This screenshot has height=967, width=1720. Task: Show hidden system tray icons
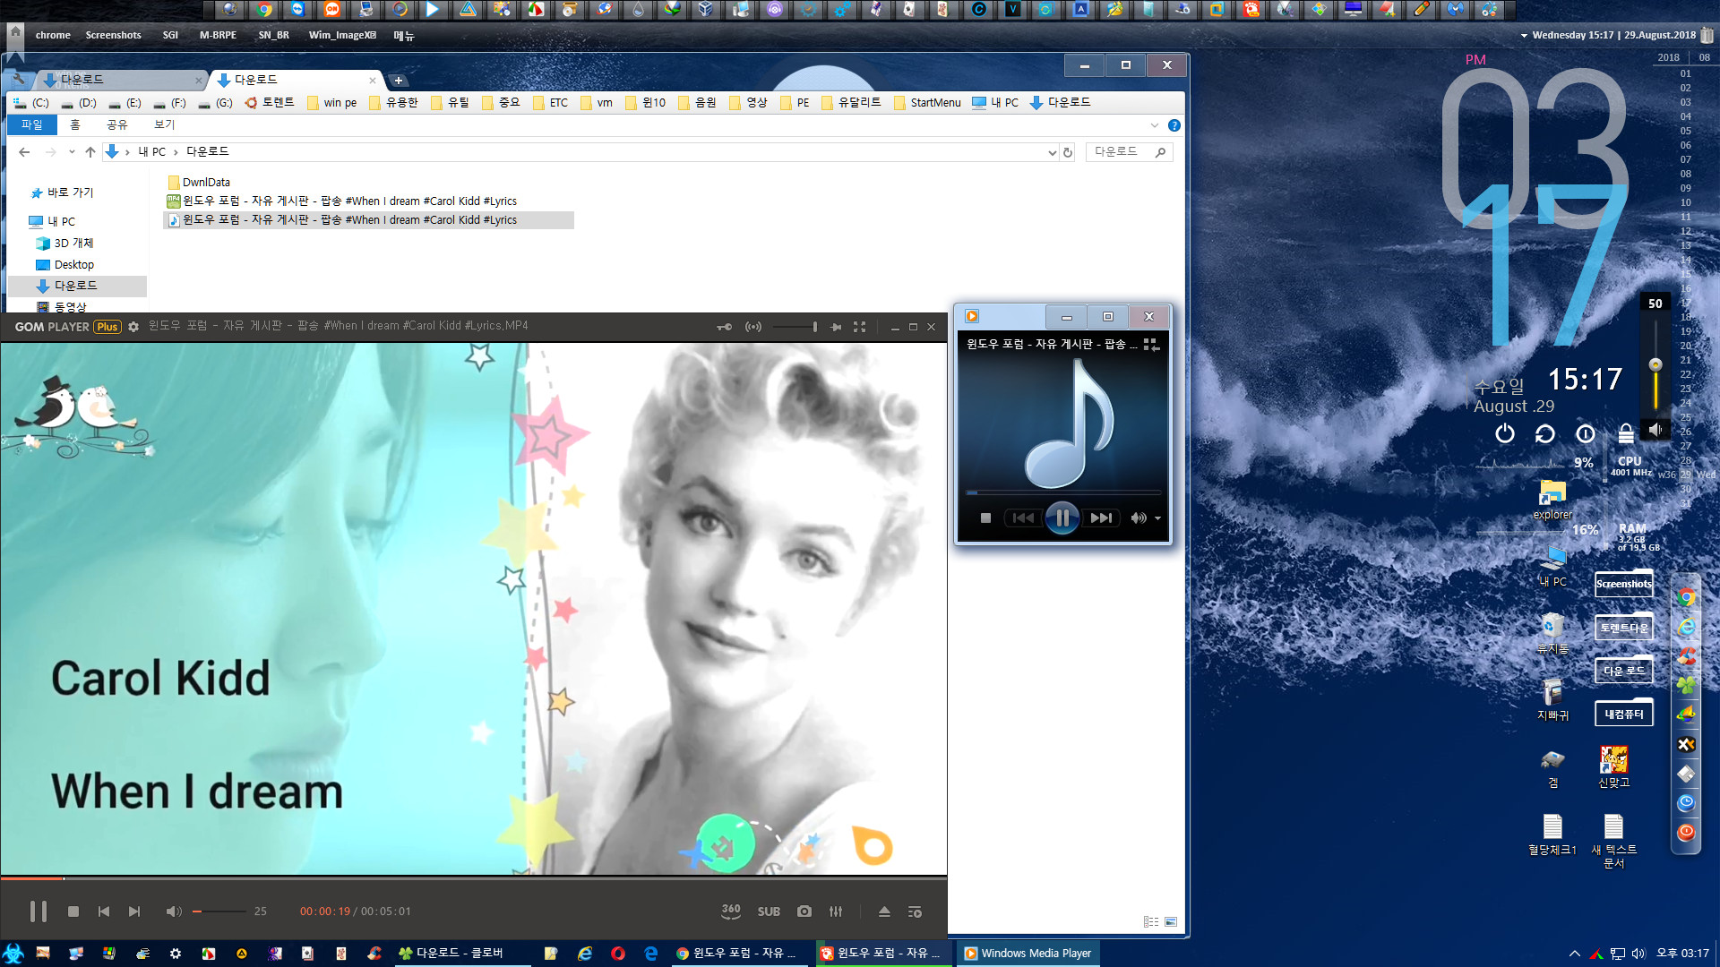[1574, 954]
